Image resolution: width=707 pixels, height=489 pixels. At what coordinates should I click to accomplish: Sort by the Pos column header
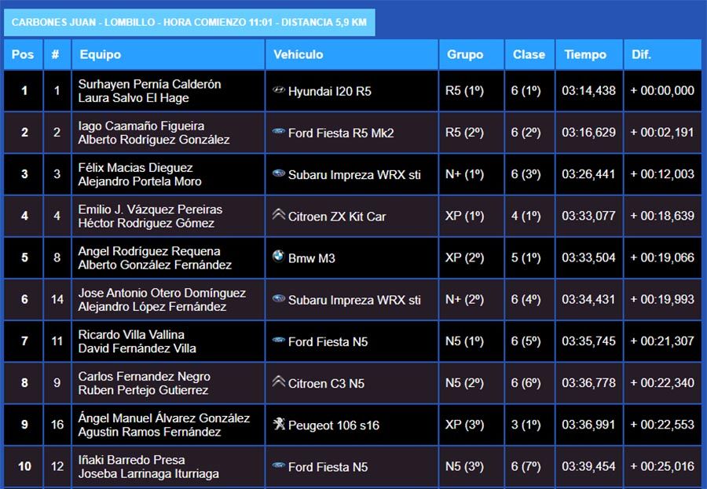click(x=23, y=55)
